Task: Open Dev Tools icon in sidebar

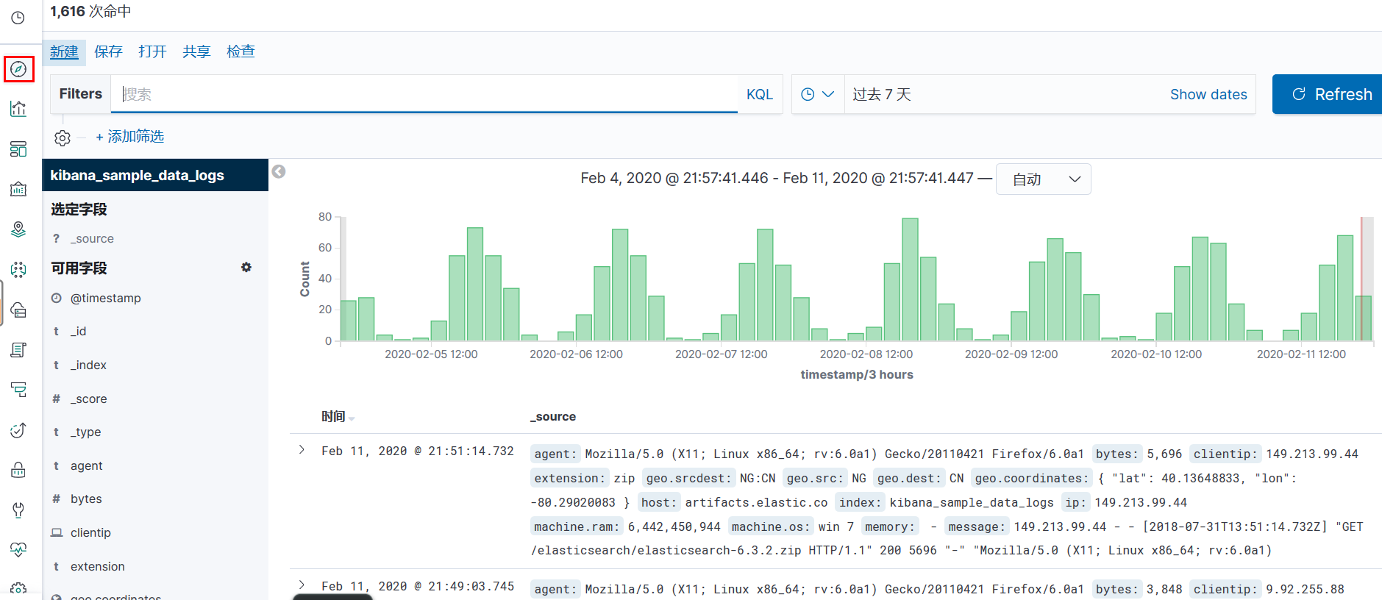Action: [x=18, y=510]
